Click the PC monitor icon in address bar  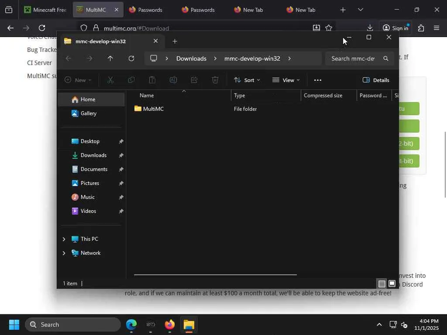point(154,58)
